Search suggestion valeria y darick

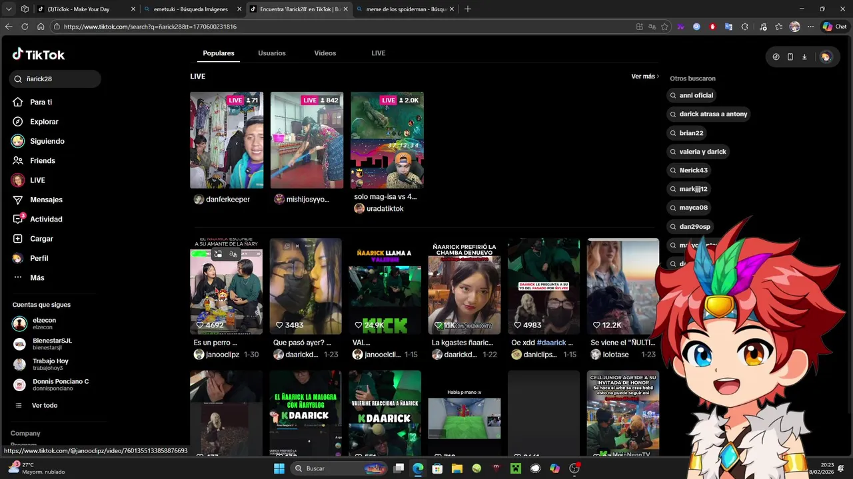click(x=698, y=152)
